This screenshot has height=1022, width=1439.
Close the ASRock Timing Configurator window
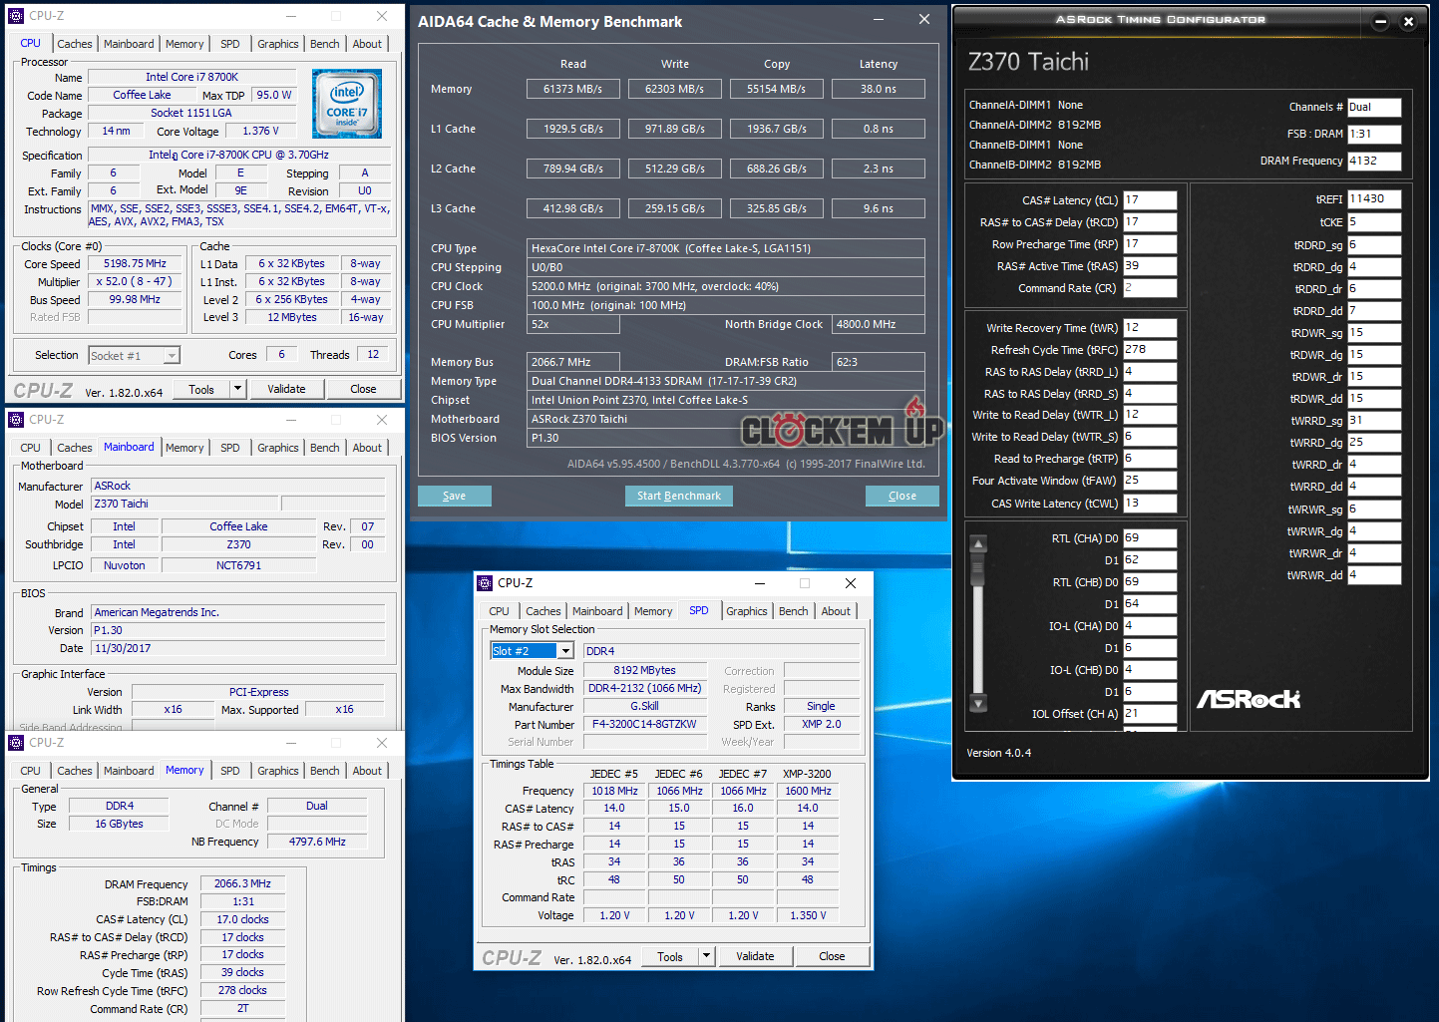coord(1408,21)
